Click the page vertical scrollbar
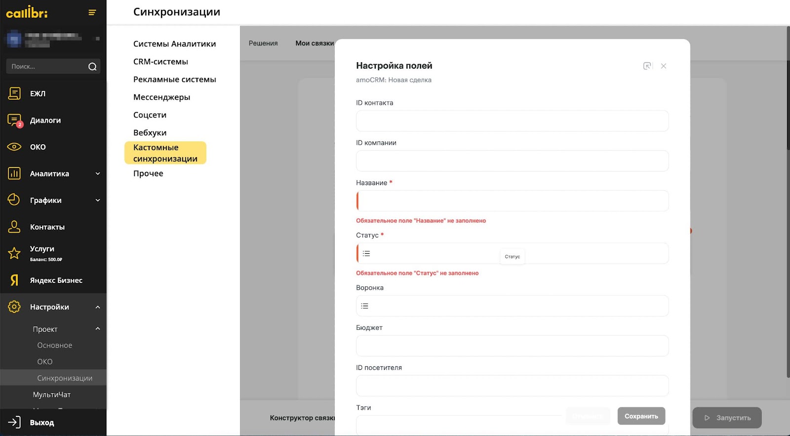The image size is (790, 436). [788, 201]
